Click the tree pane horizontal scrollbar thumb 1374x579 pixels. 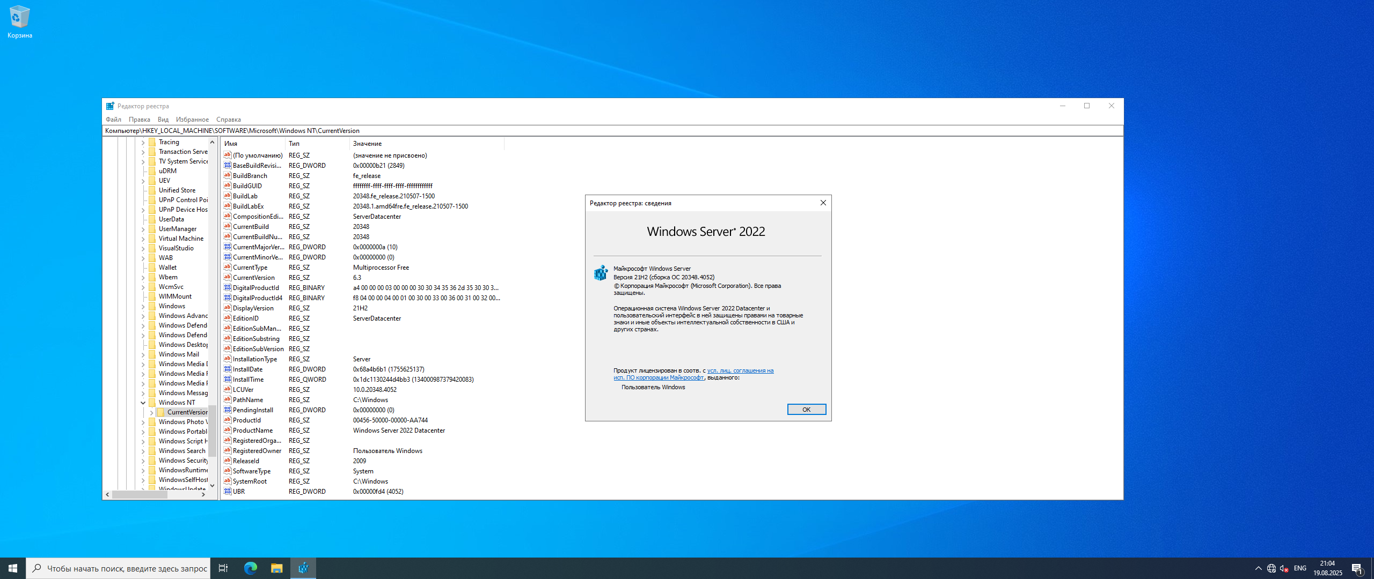140,495
